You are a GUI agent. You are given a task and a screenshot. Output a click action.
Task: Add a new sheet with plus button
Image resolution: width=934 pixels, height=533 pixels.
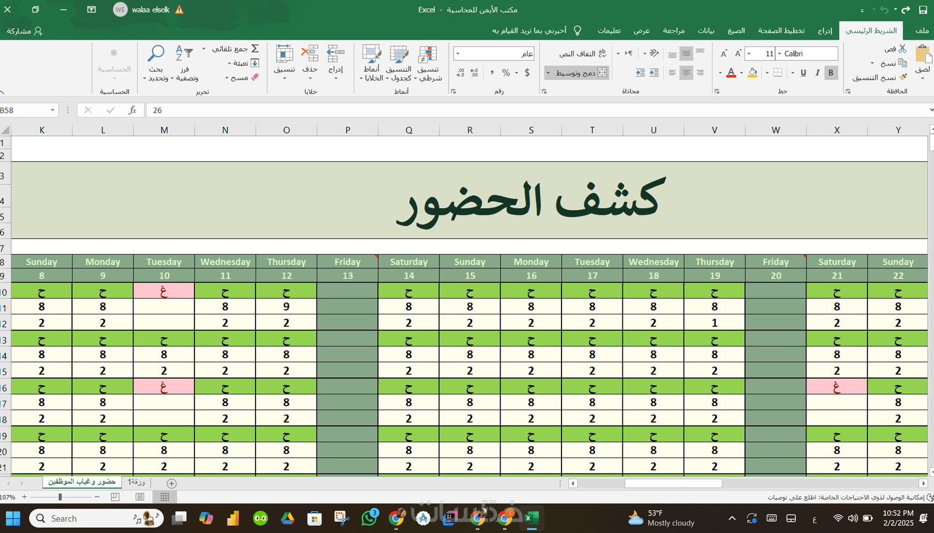(x=171, y=484)
